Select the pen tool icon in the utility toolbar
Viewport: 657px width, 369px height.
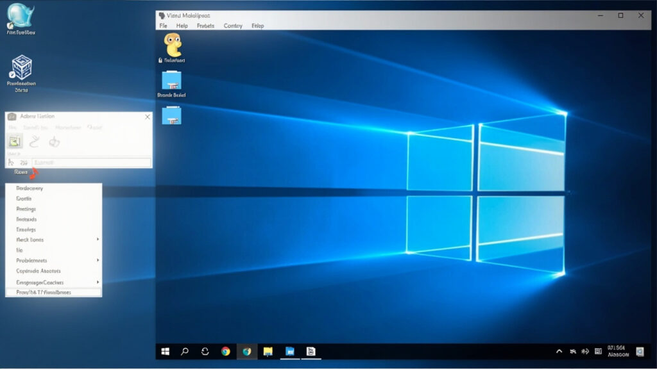pos(34,140)
